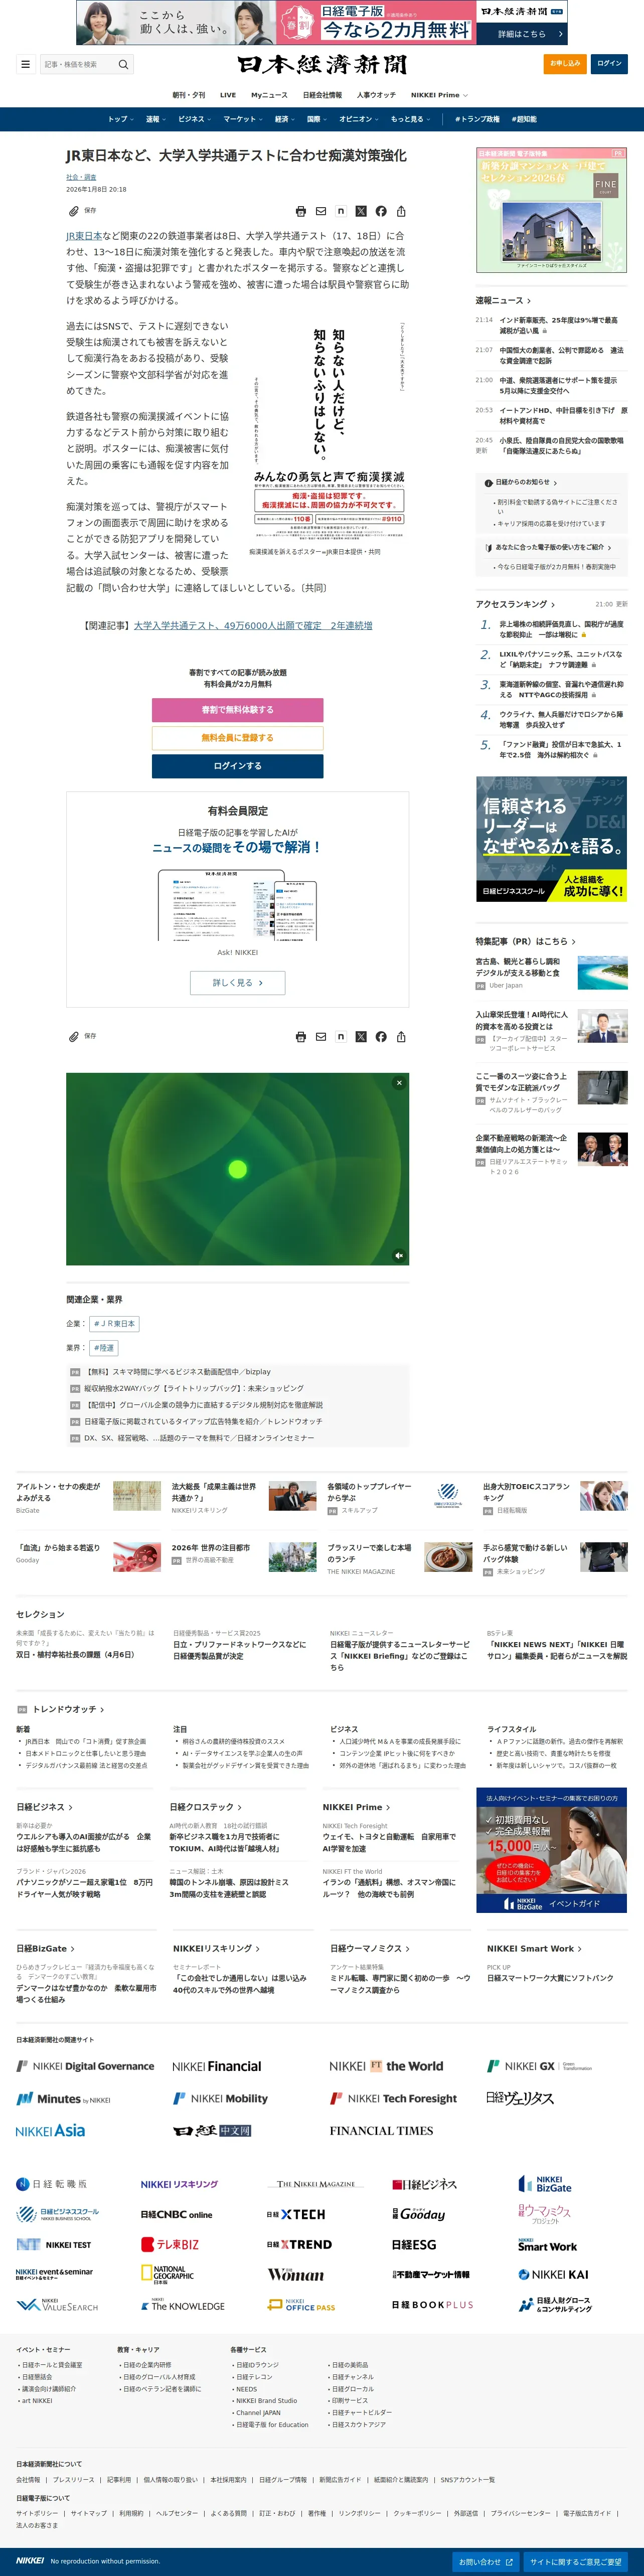Click the pink 春割で無料体験する button
This screenshot has height=2576, width=644.
point(237,710)
